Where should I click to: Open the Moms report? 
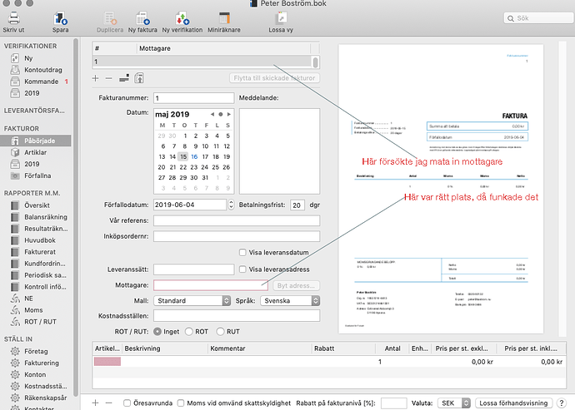pyautogui.click(x=33, y=310)
